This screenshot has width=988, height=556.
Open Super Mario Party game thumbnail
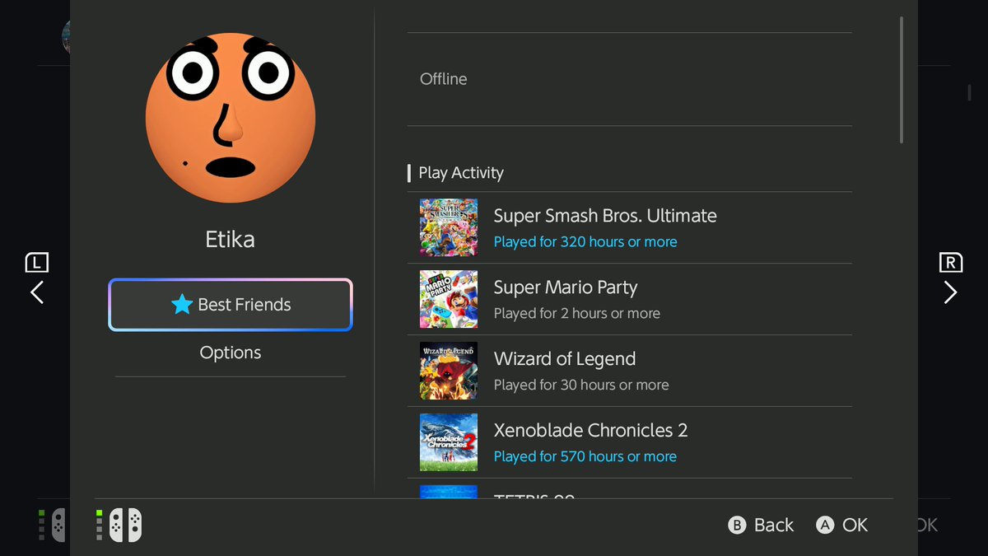(x=449, y=299)
